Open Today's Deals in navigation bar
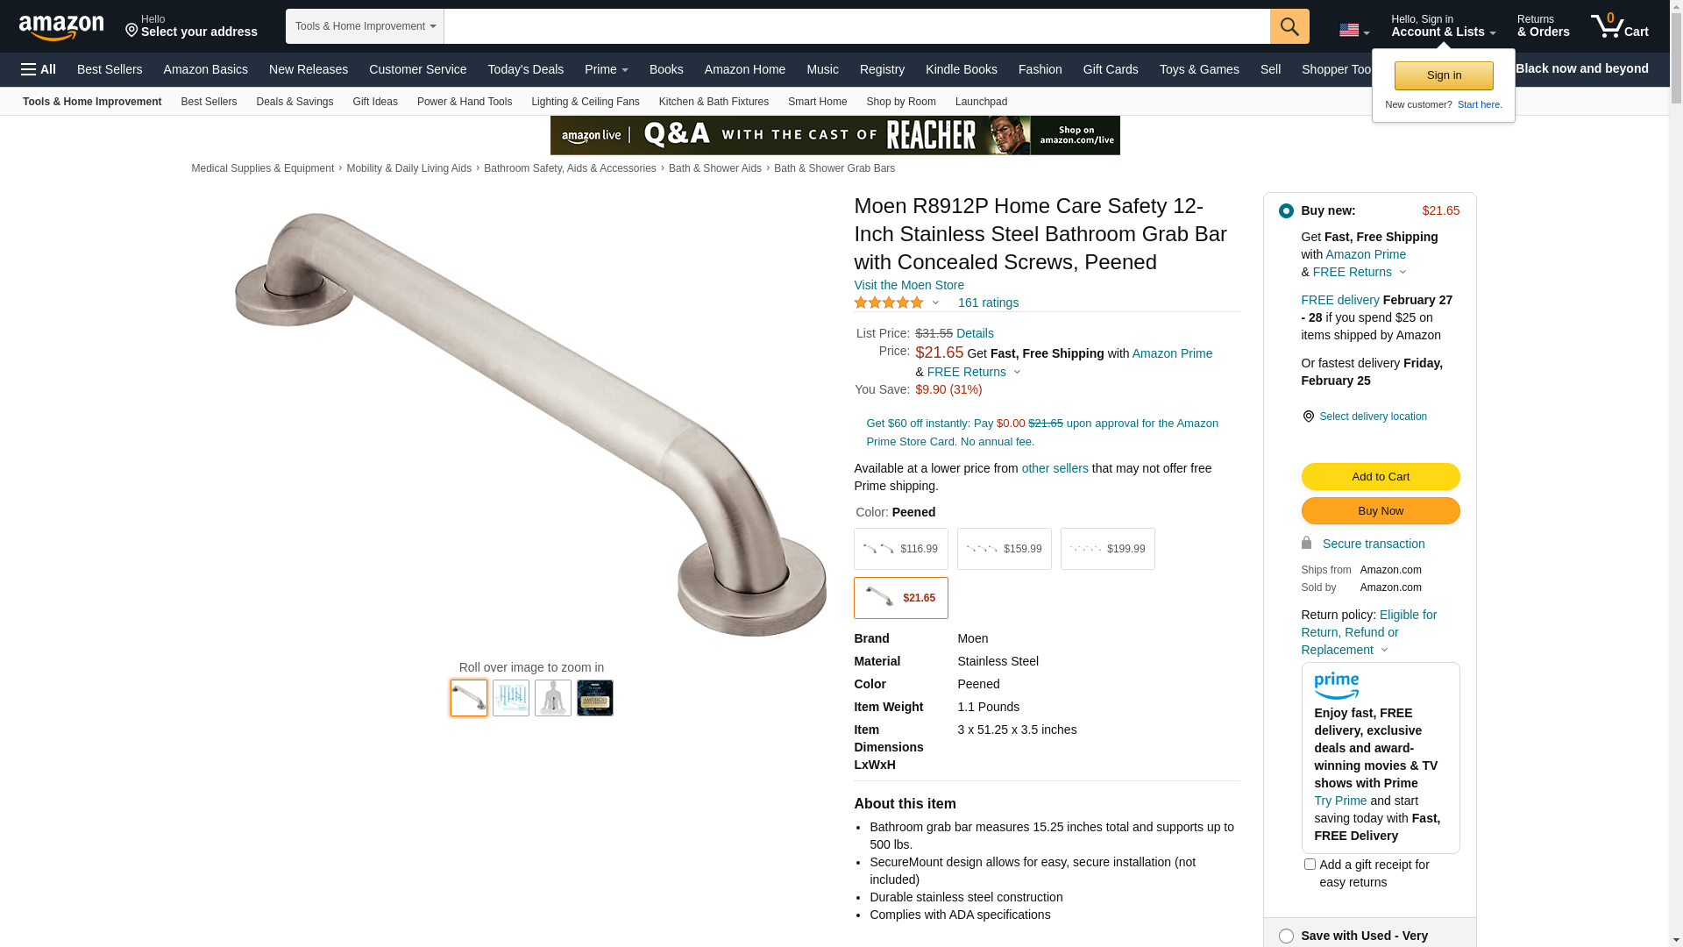 coord(526,69)
